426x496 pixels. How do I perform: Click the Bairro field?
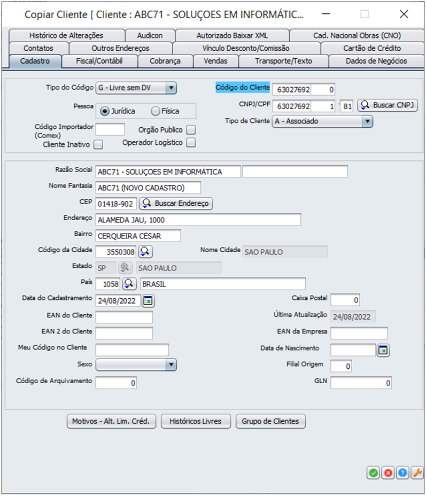coord(138,236)
